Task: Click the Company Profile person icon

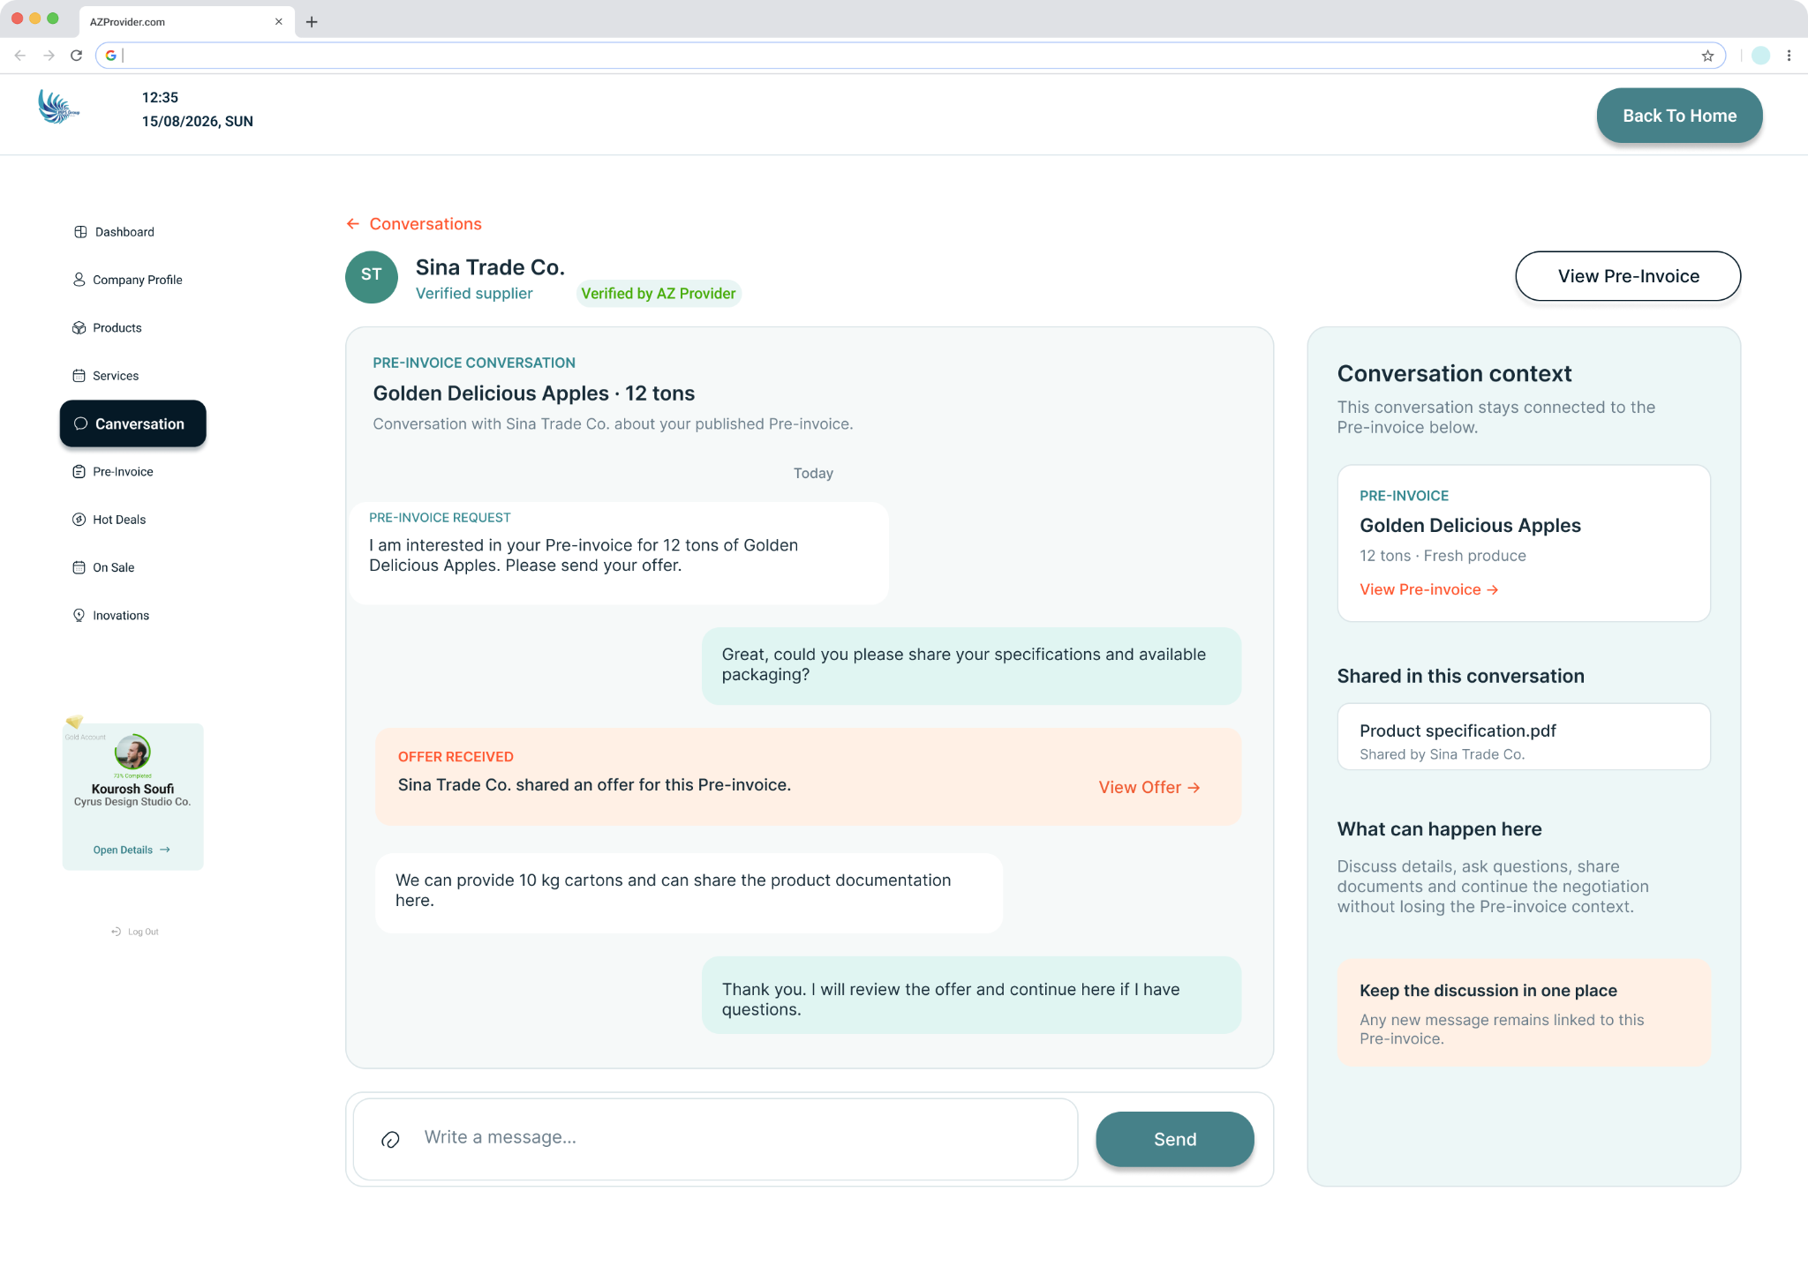Action: (79, 280)
